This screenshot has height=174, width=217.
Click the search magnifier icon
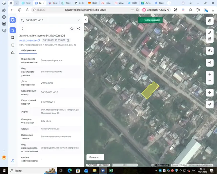[22, 20]
